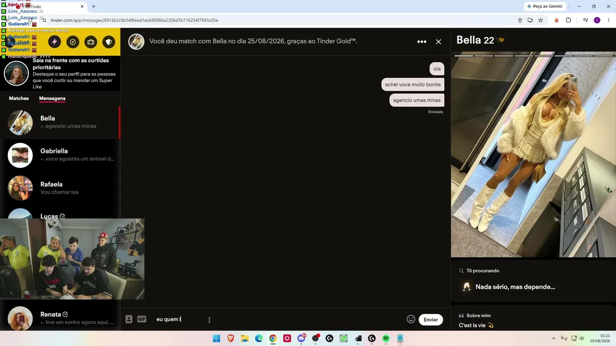Open the emoji picker

tap(411, 319)
